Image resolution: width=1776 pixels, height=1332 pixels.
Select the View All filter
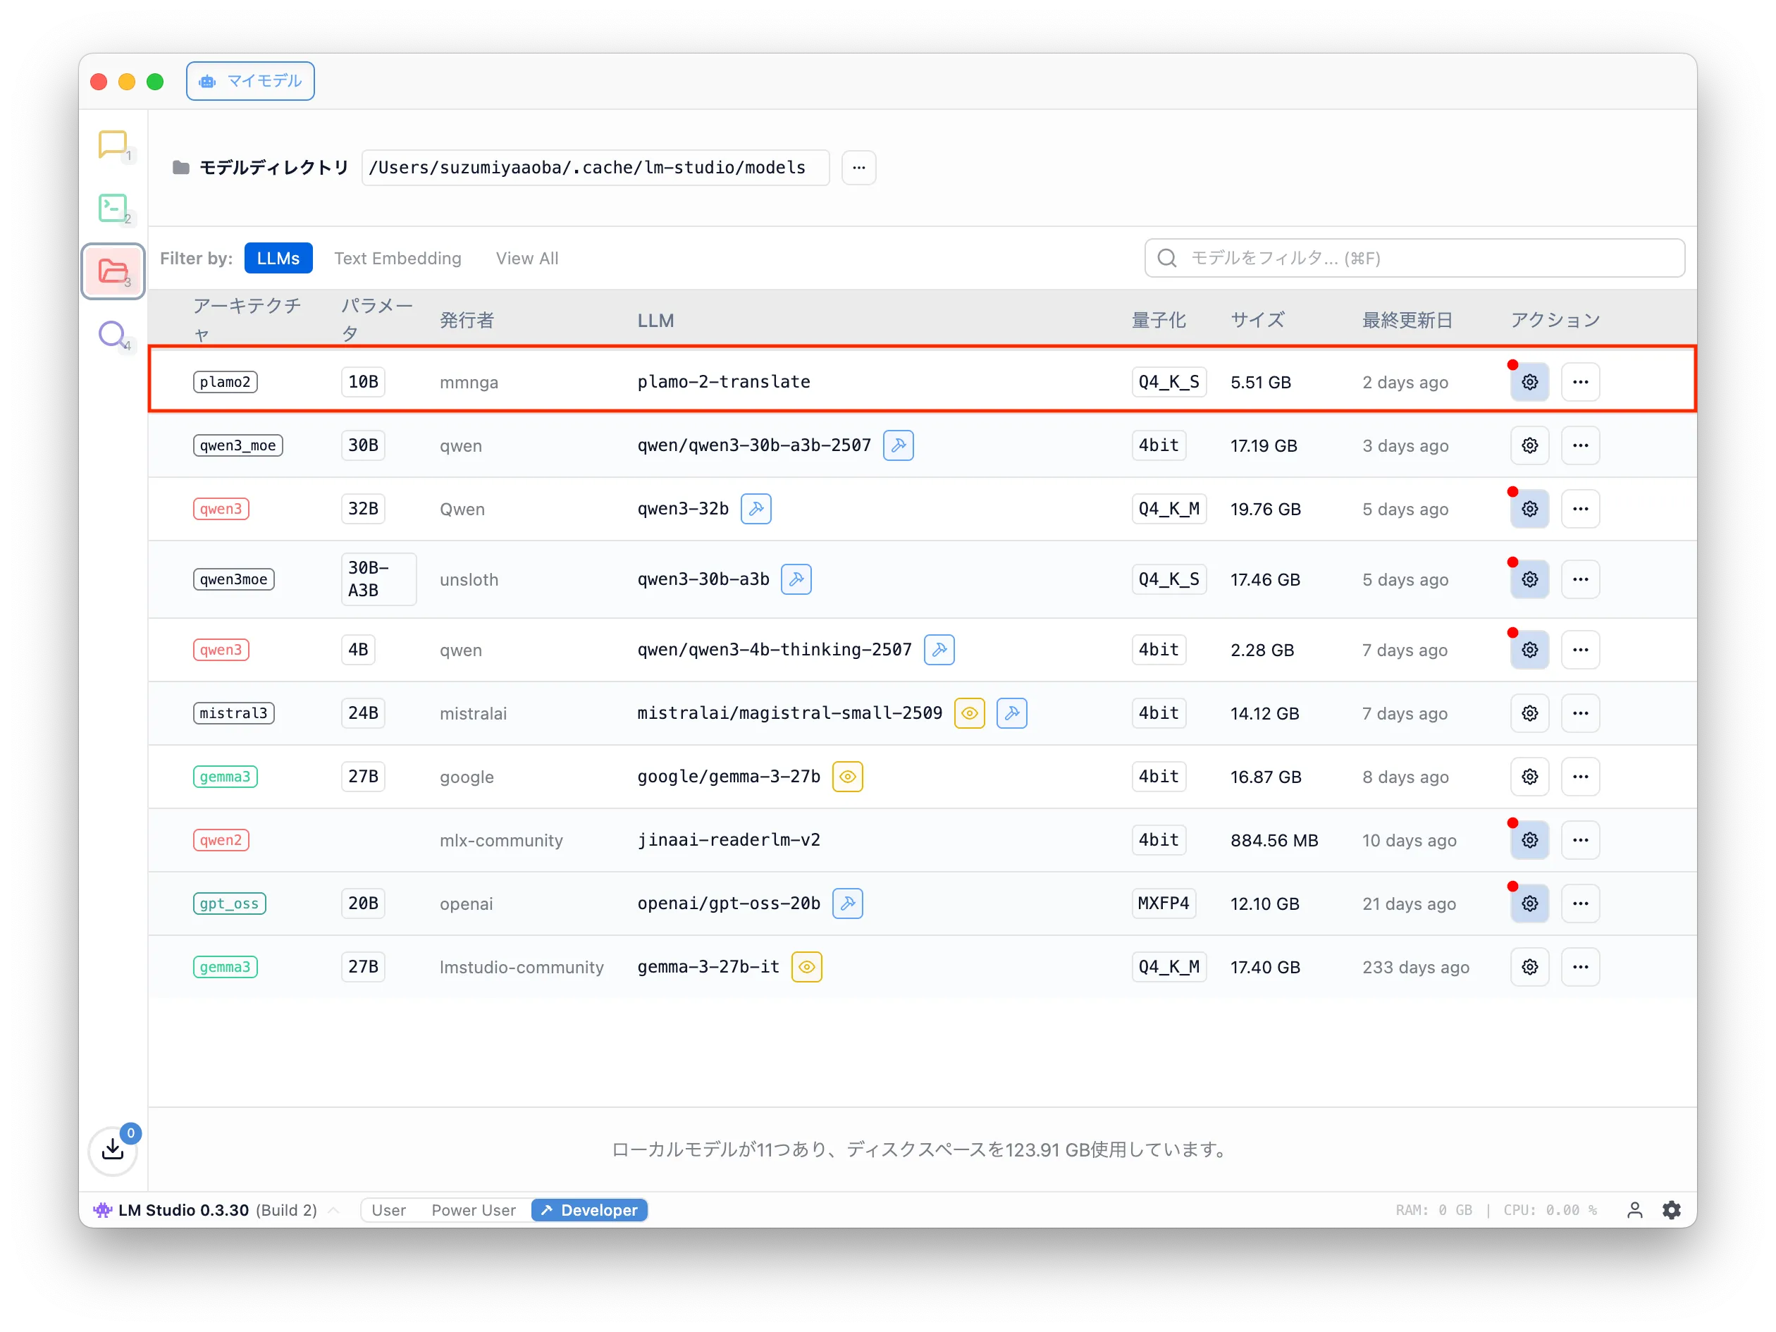coord(526,259)
